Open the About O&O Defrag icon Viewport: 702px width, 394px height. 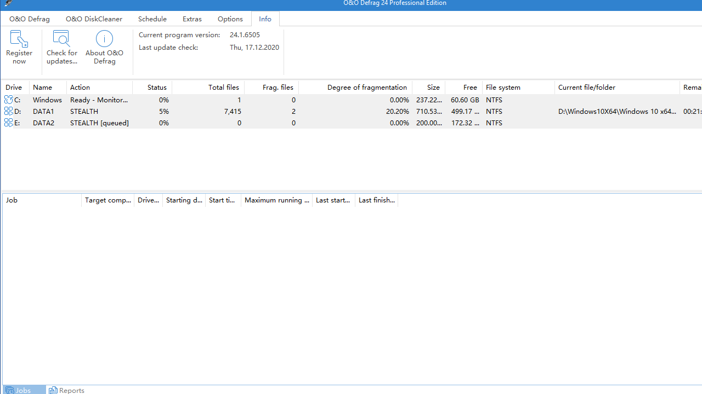(x=104, y=39)
